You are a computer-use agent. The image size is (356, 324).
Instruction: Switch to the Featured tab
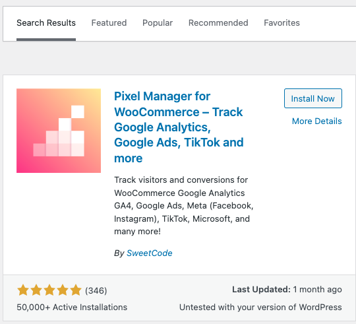click(x=109, y=23)
